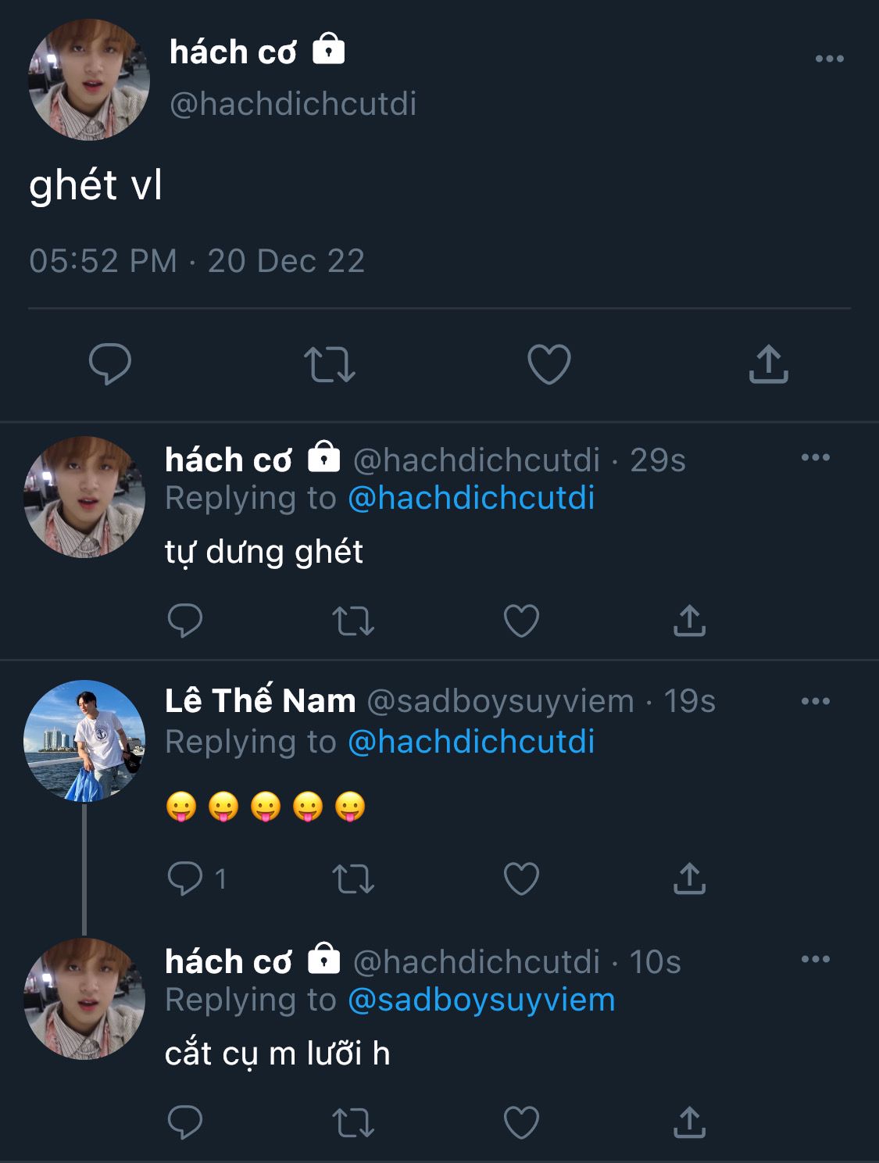This screenshot has height=1163, width=879.
Task: Like the "tự dưng ghét" reply
Action: click(521, 621)
